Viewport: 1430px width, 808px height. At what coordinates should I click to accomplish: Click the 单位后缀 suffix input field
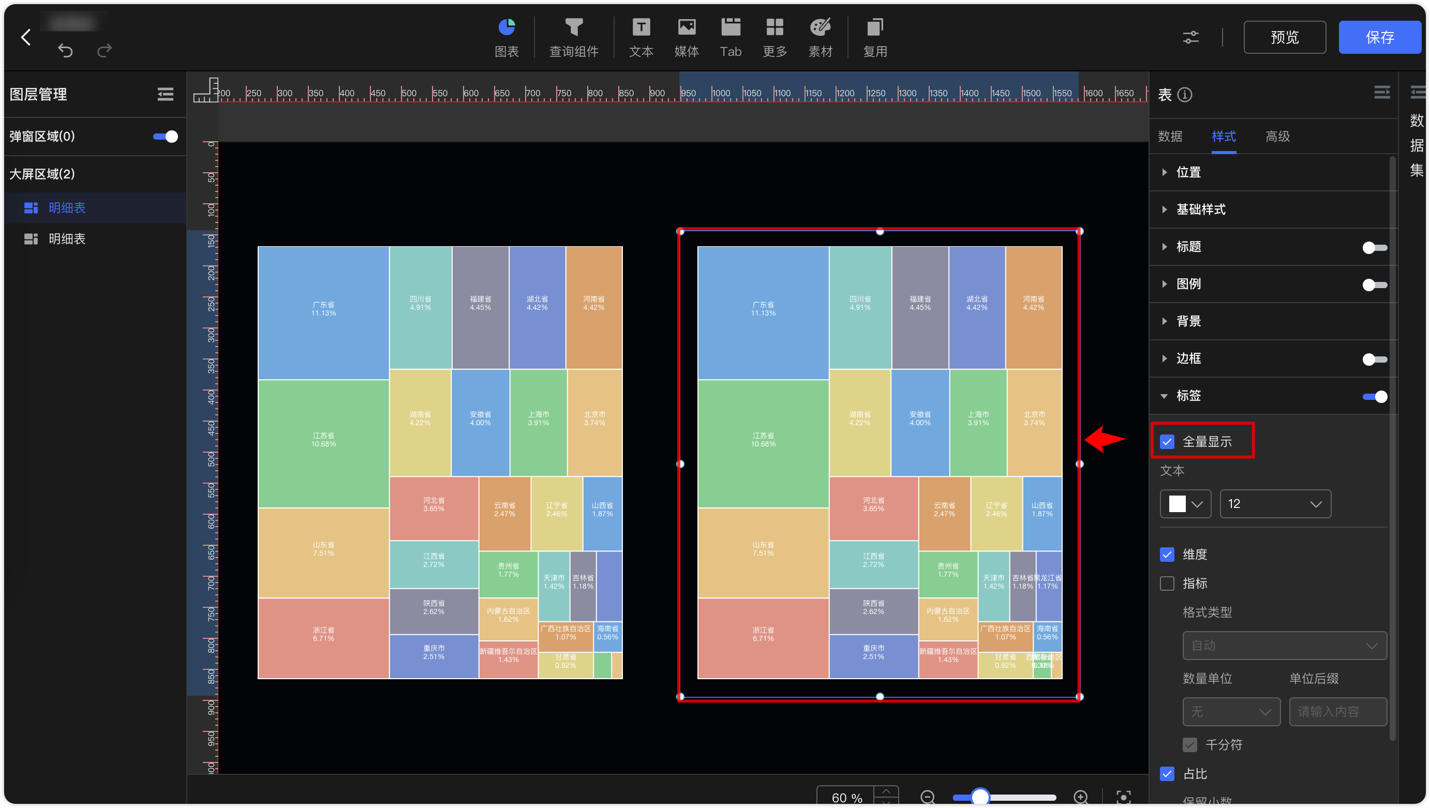[1337, 711]
